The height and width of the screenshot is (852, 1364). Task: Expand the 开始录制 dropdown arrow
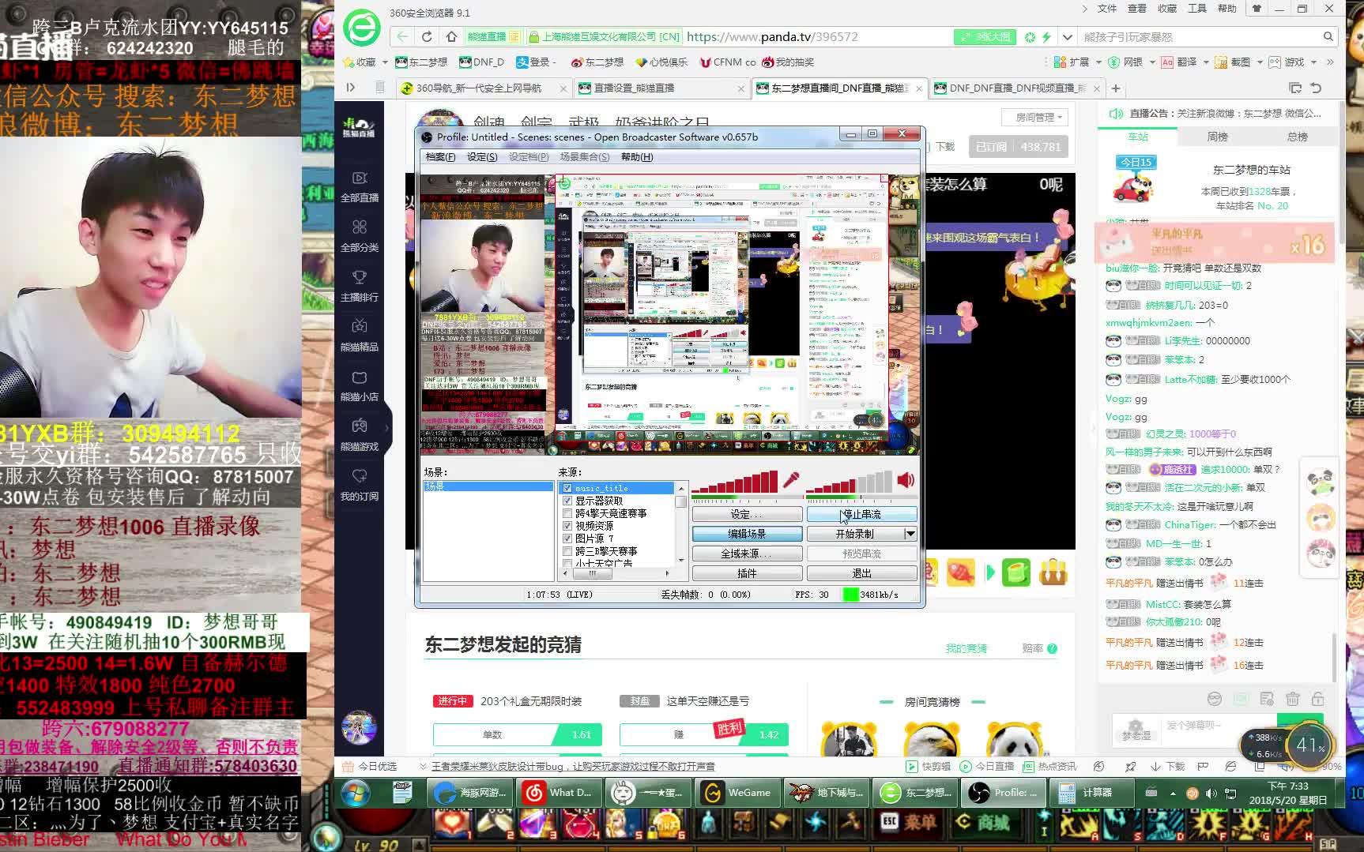coord(910,534)
